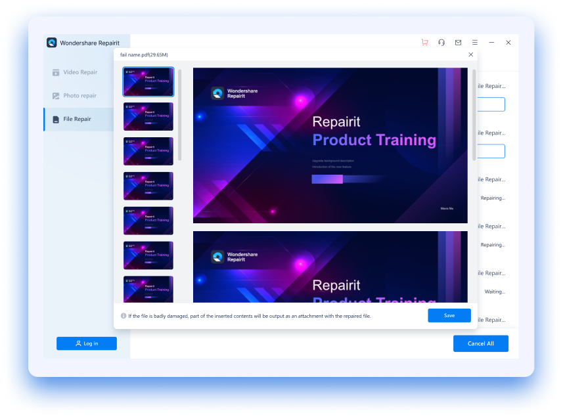The width and height of the screenshot is (563, 417).
Task: Open the headset support icon
Action: pyautogui.click(x=441, y=42)
